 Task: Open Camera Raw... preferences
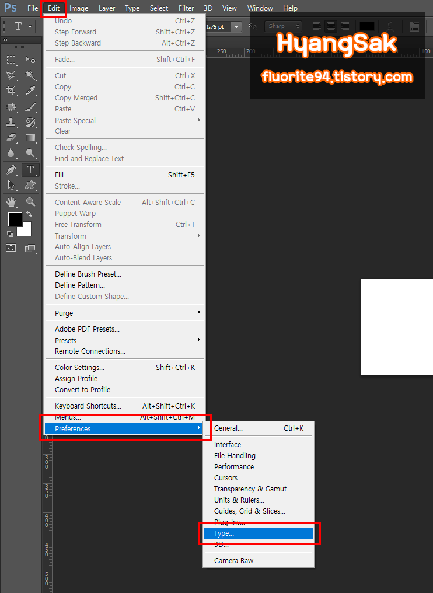coord(259,560)
